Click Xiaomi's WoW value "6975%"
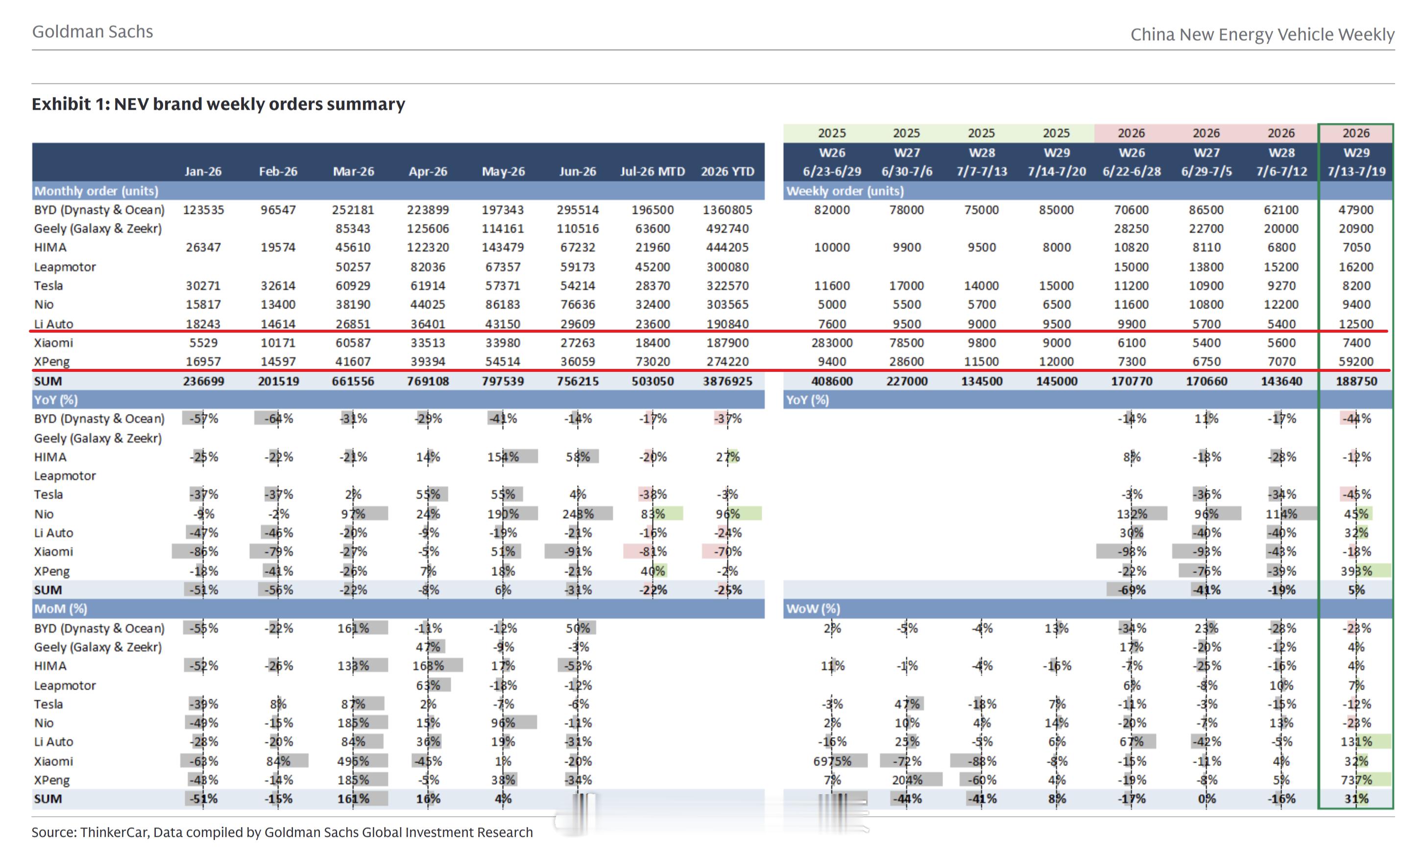Viewport: 1425px width, 850px height. point(832,761)
